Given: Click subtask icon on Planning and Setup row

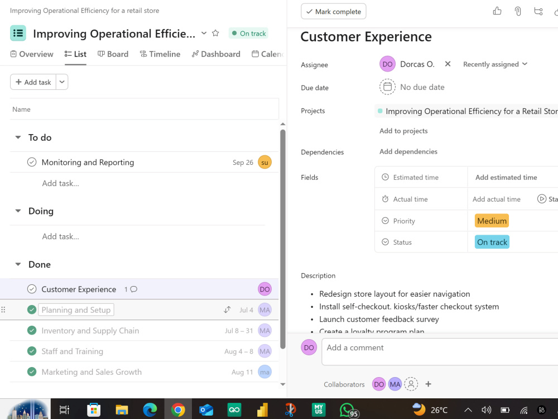Looking at the screenshot, I should click(227, 310).
